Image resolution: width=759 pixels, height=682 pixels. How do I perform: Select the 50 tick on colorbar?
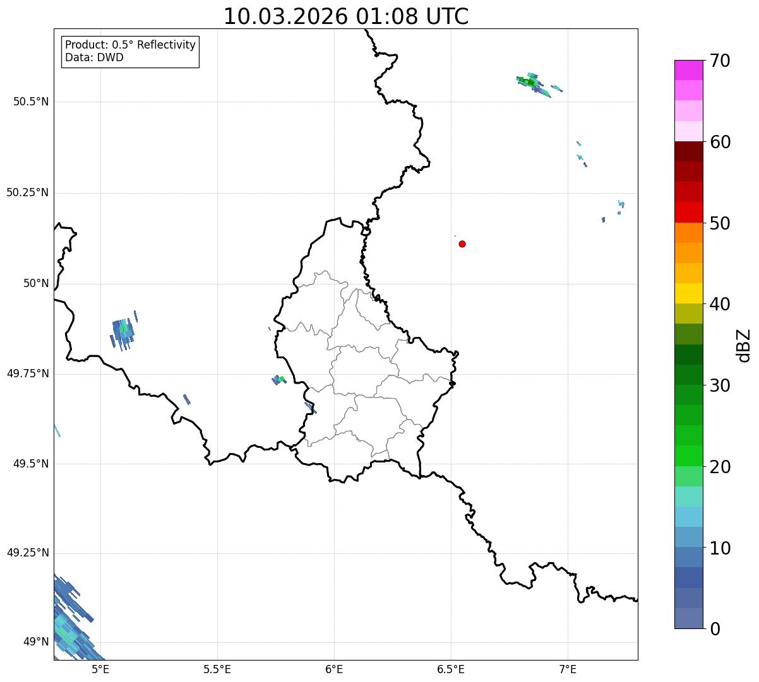click(720, 223)
